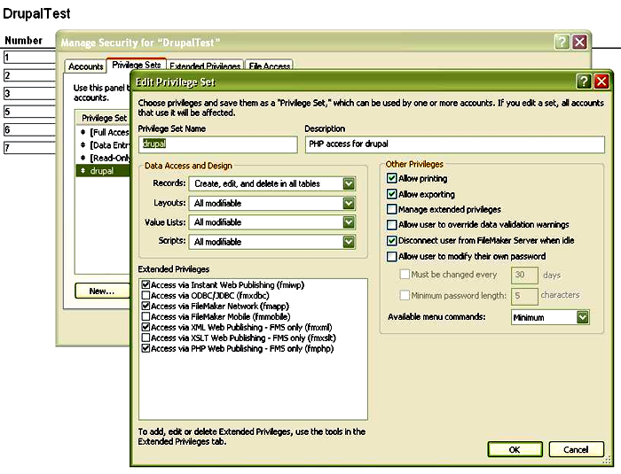Image resolution: width=621 pixels, height=474 pixels.
Task: Click the Cancel button
Action: pos(577,449)
